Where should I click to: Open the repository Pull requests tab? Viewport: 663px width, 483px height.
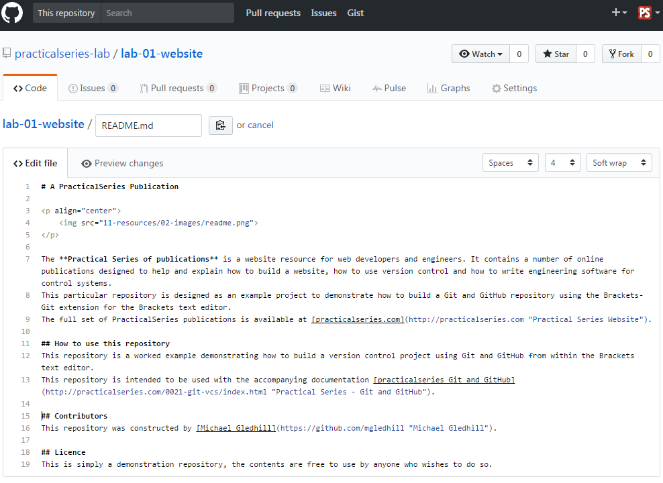tap(178, 88)
